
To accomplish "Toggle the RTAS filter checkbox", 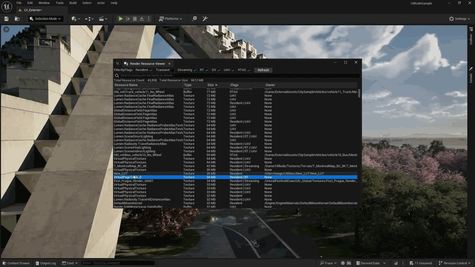I will (249, 70).
